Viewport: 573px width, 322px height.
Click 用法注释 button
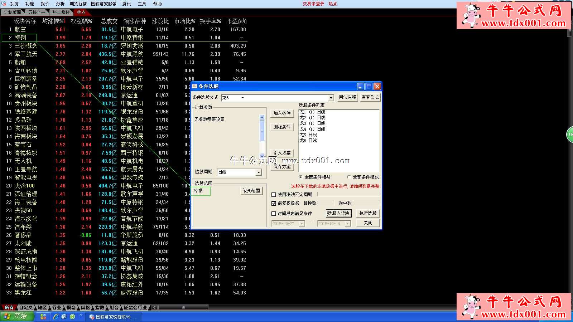(347, 97)
